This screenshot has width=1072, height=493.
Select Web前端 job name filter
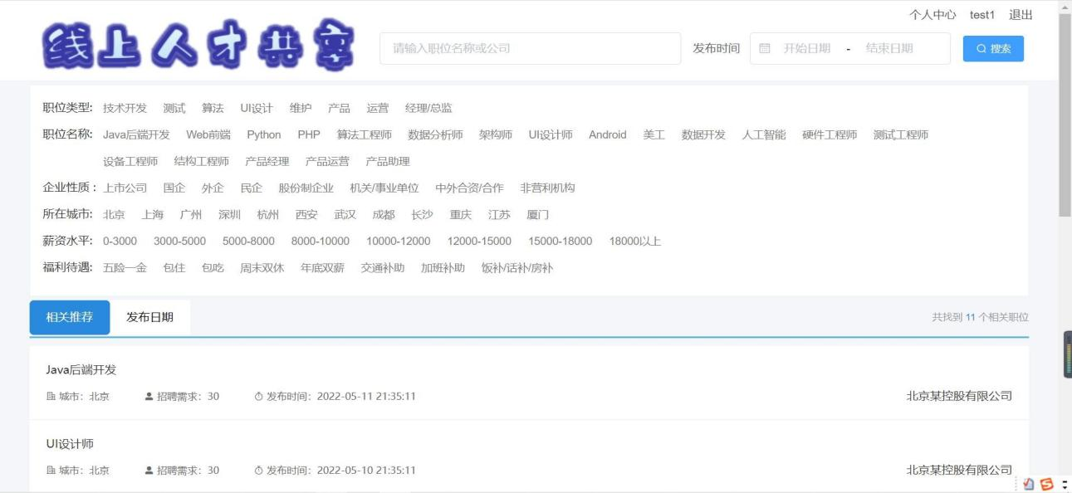(208, 135)
